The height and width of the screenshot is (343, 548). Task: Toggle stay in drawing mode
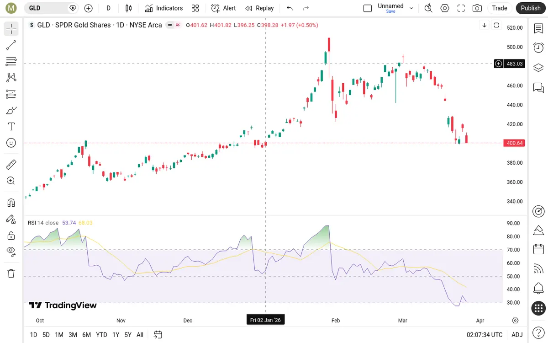[11, 219]
